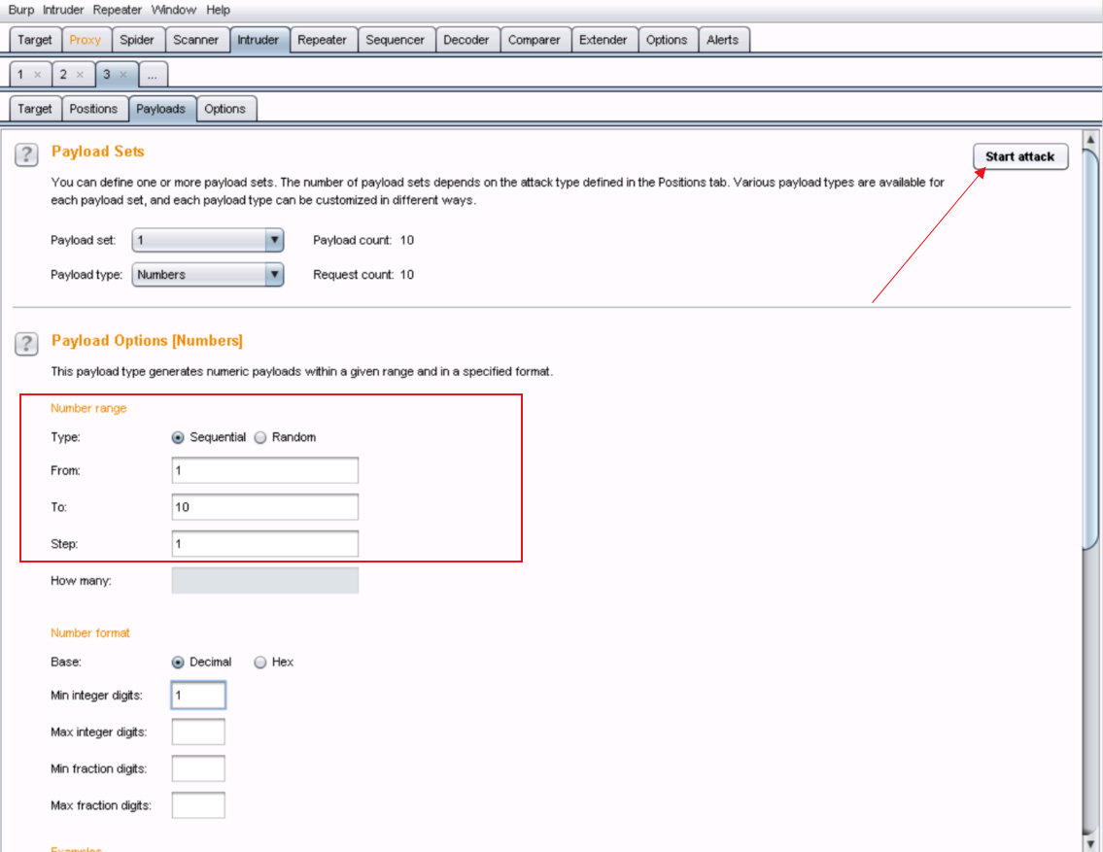
Task: Open the Window menu
Action: pos(174,10)
